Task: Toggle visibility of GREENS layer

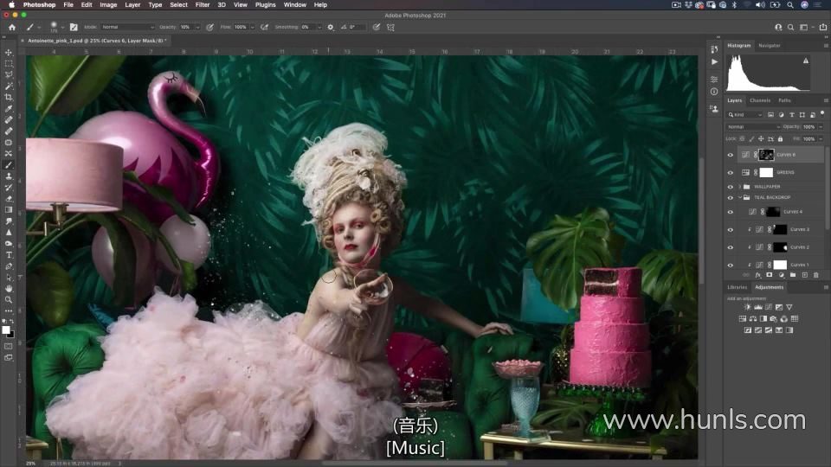Action: 730,172
